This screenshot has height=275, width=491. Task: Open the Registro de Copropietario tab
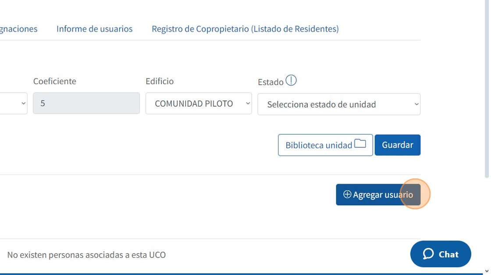click(245, 29)
